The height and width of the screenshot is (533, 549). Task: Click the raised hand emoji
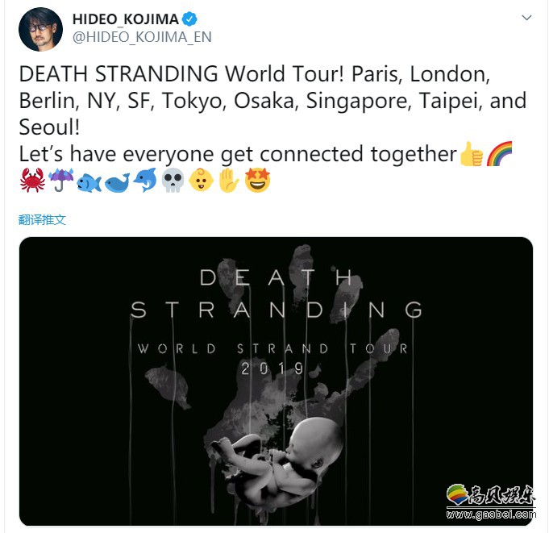(x=229, y=180)
